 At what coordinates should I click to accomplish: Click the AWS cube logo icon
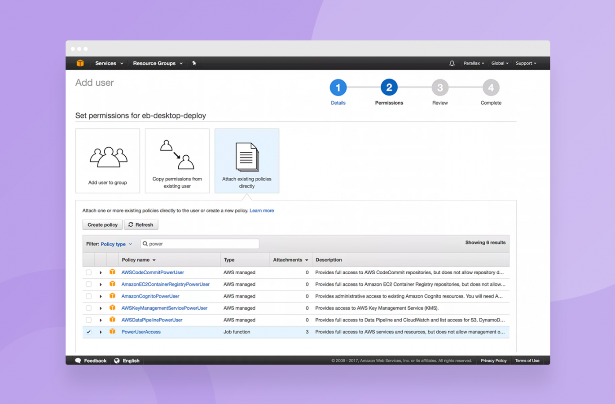click(x=80, y=63)
